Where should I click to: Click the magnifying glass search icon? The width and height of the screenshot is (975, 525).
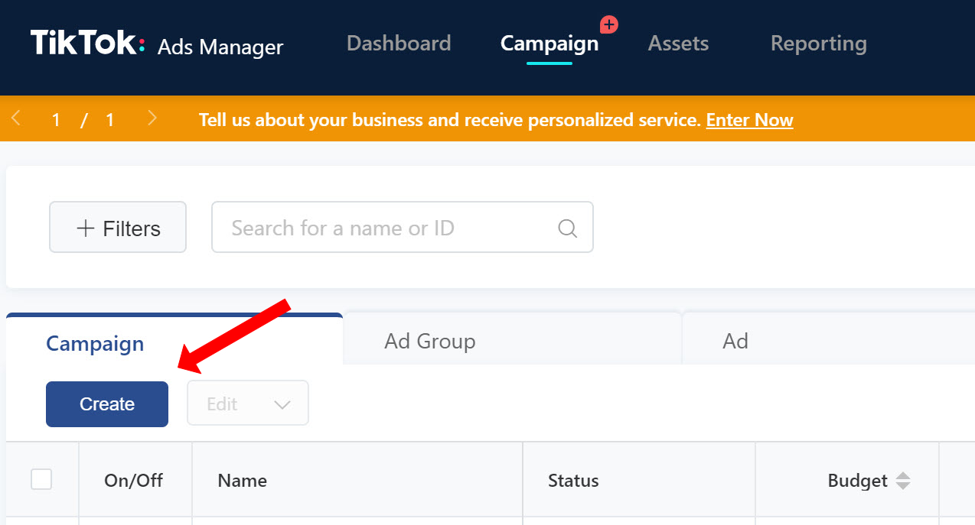tap(567, 227)
